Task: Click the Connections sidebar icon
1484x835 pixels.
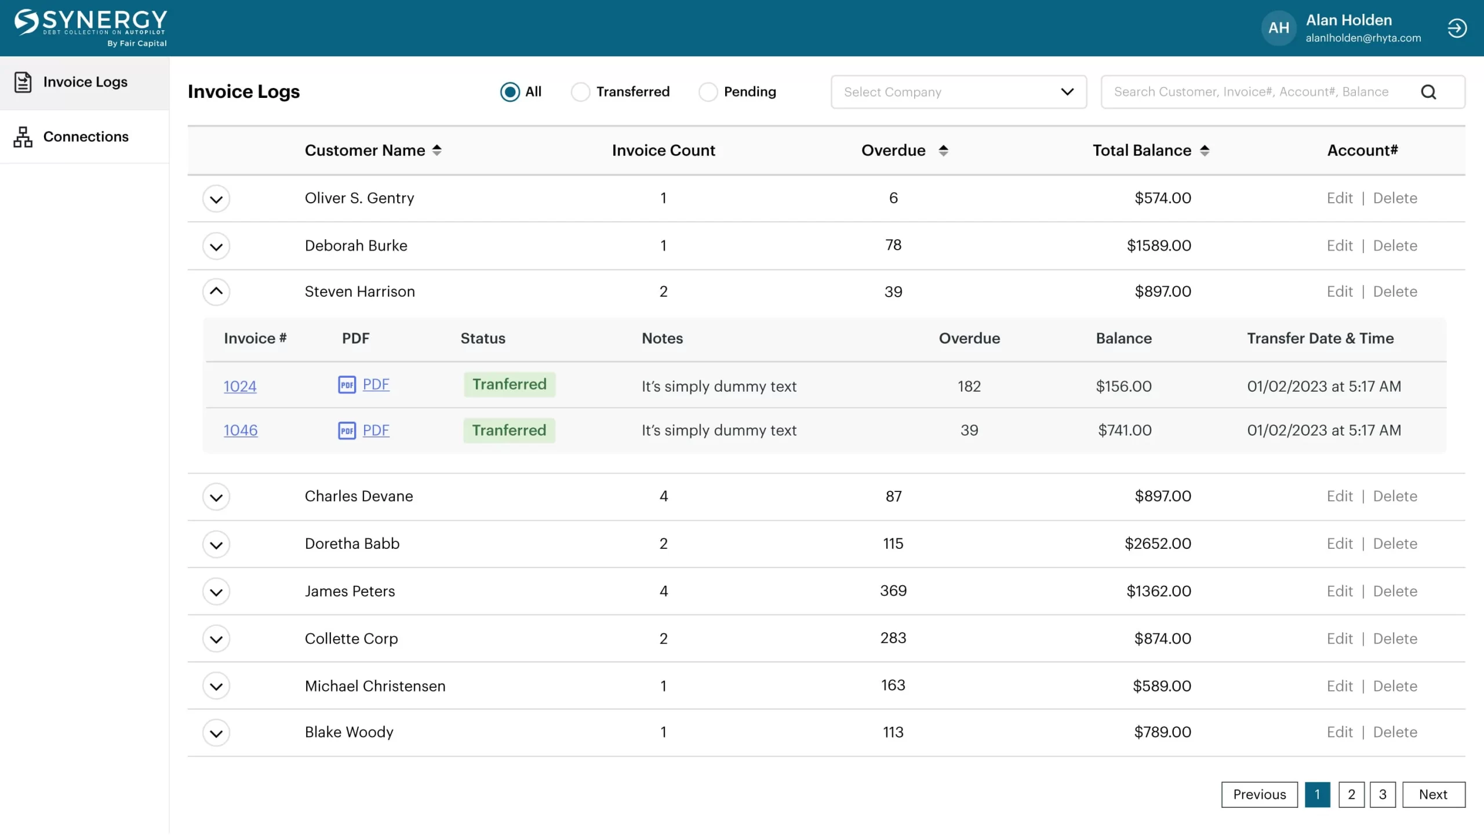Action: click(x=23, y=136)
